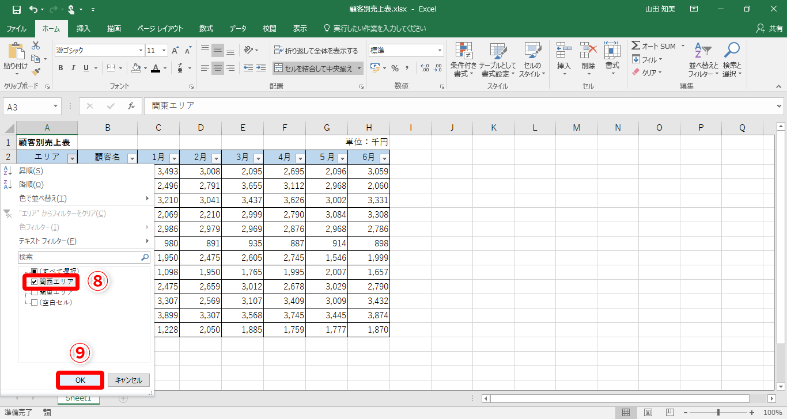The image size is (787, 419).
Task: Switch to the 挿入 ribbon tab
Action: click(84, 28)
